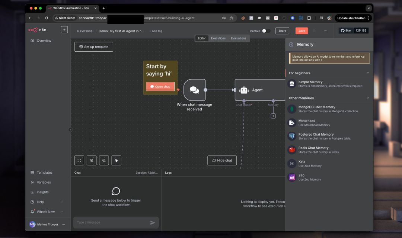Screen dimensions: 402x238
Task: Collapse the For beginners section
Action: (x=368, y=73)
